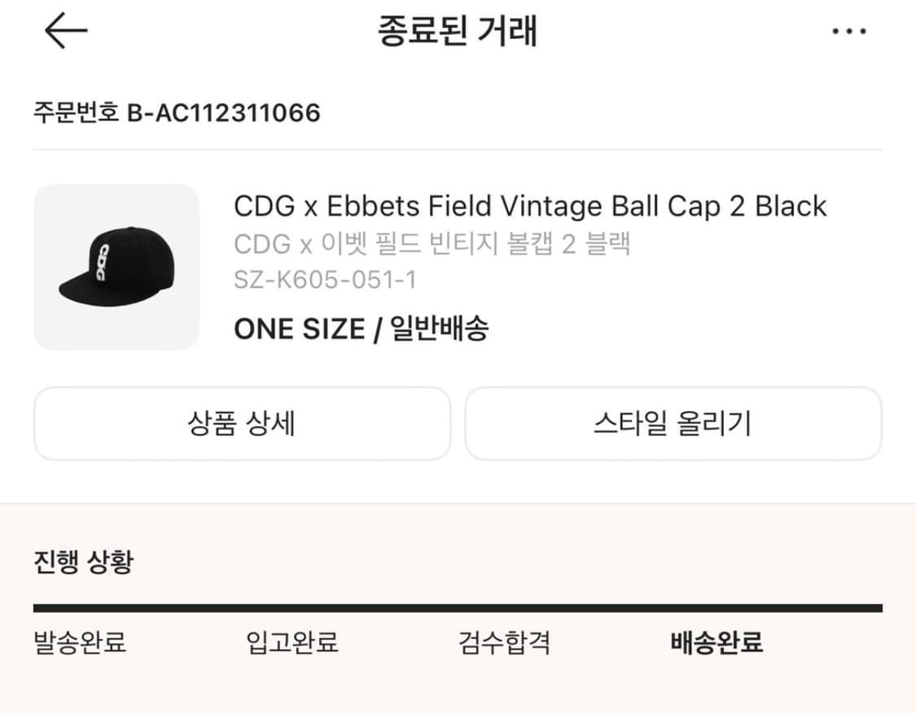Tap 스타일 올리기 to upload a style

673,423
